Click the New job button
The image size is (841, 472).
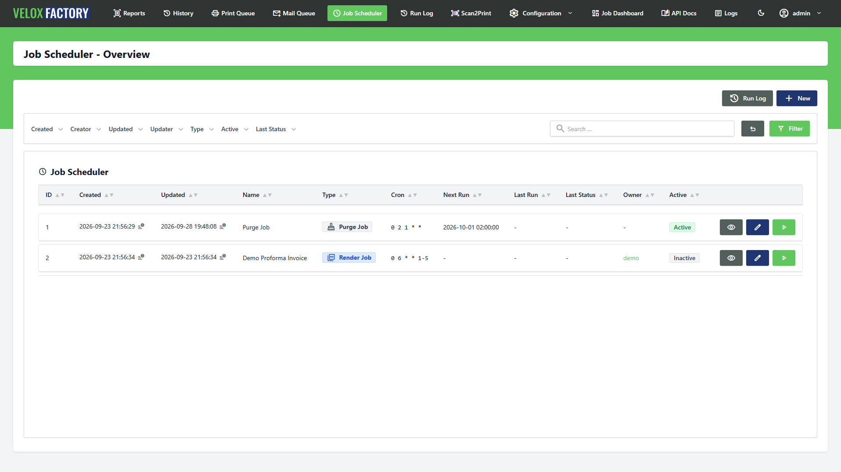click(797, 98)
